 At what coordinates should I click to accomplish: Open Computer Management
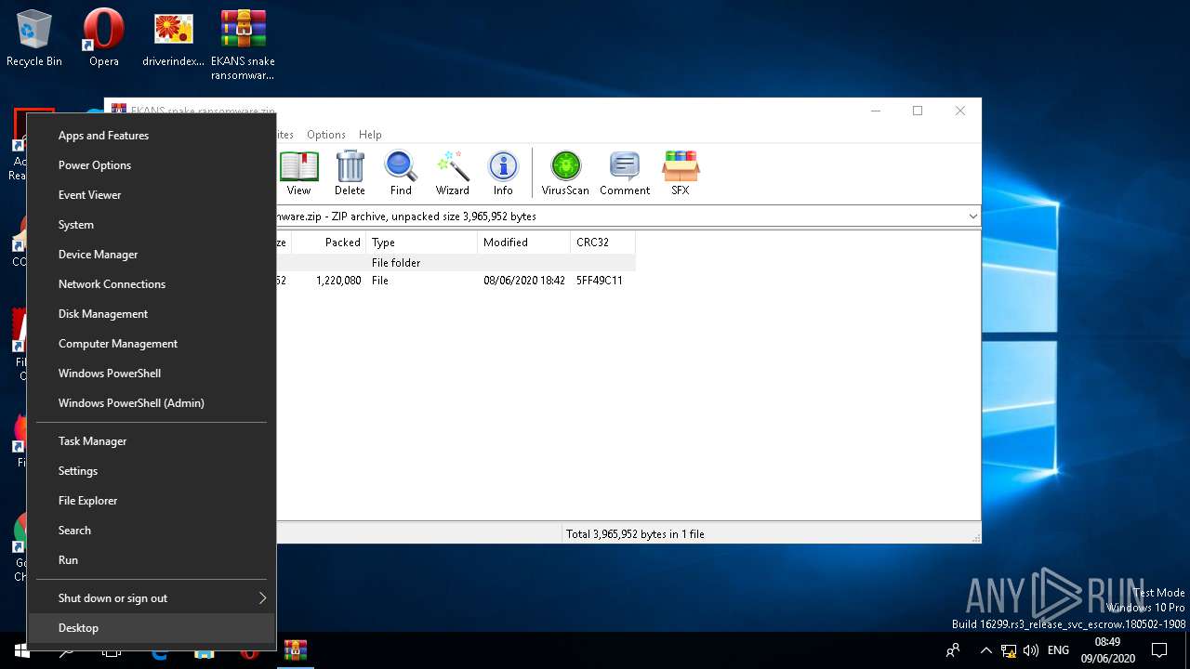tap(152, 344)
